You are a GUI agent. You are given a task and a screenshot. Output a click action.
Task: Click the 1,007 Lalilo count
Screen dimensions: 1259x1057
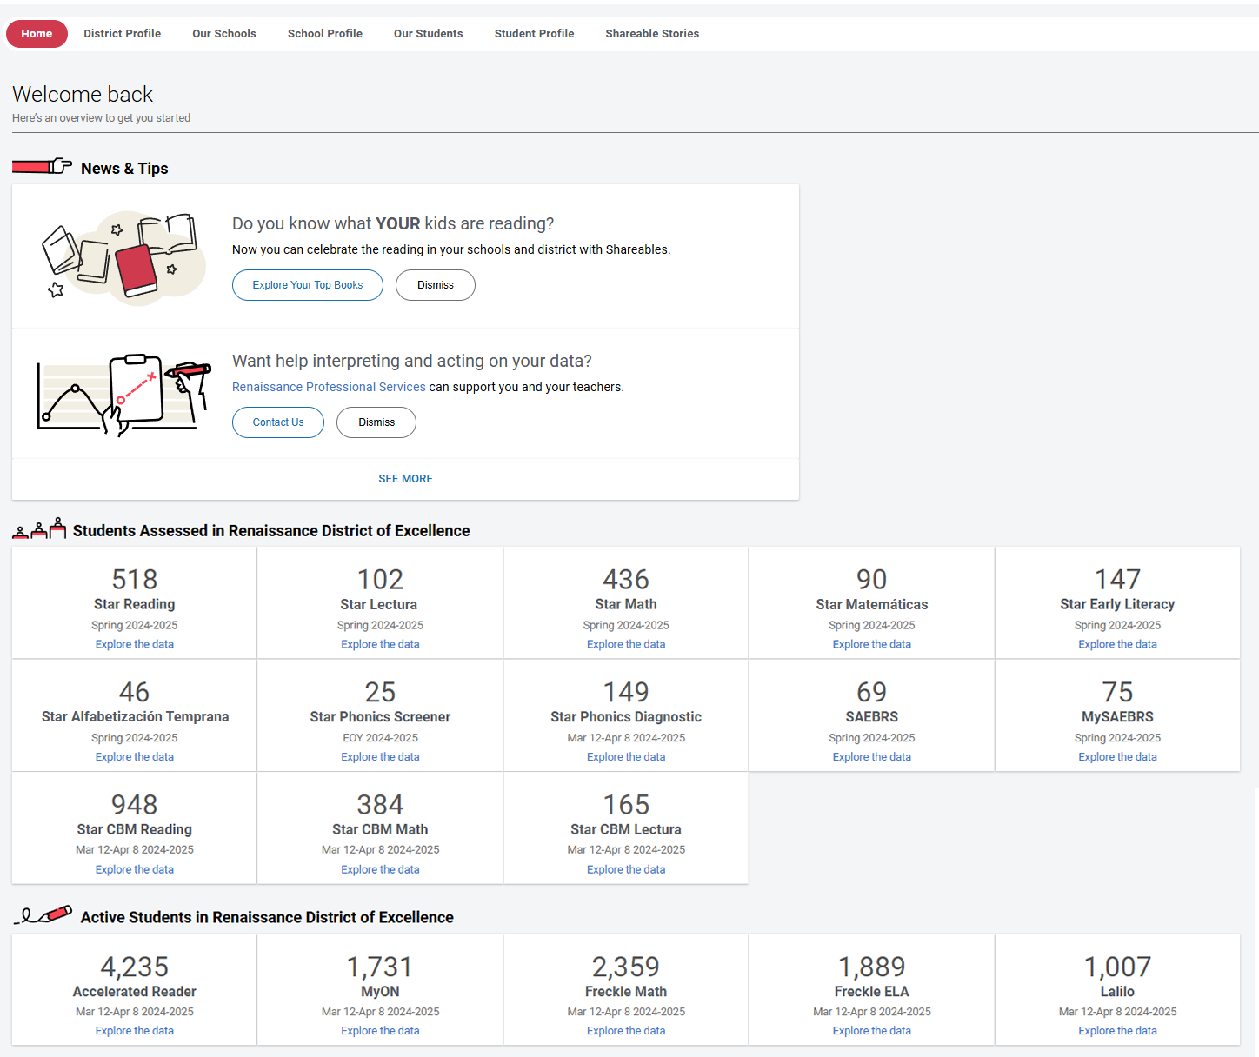click(x=1117, y=967)
